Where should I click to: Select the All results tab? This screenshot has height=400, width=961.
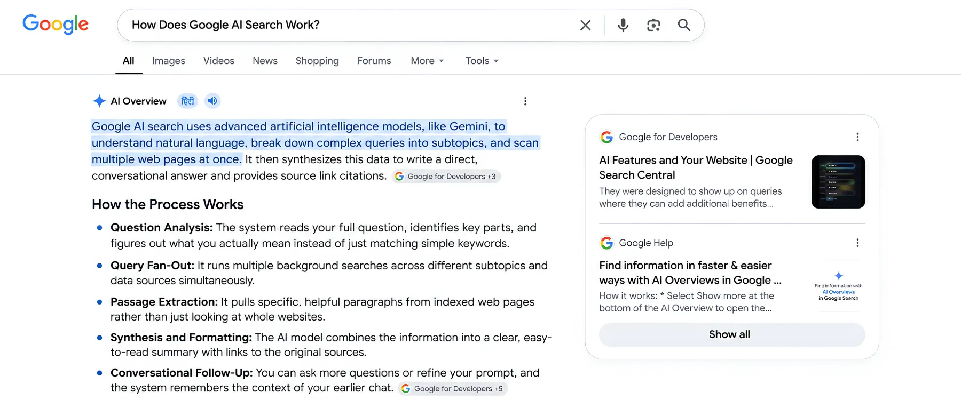pos(129,61)
